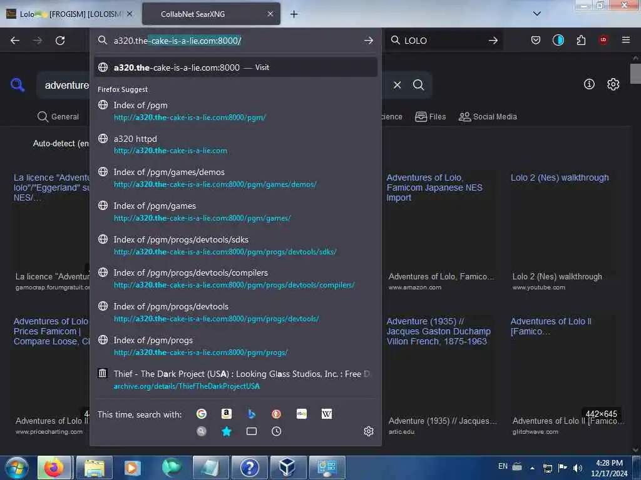Viewport: 641px width, 480px height.
Task: Open Thief - The Dark Project archive suggestion
Action: coord(235,379)
